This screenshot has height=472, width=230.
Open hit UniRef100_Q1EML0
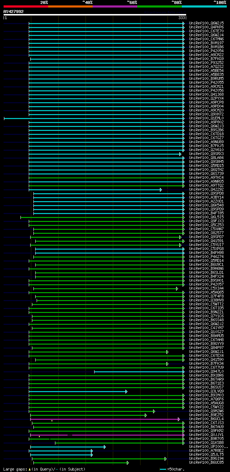206,118
